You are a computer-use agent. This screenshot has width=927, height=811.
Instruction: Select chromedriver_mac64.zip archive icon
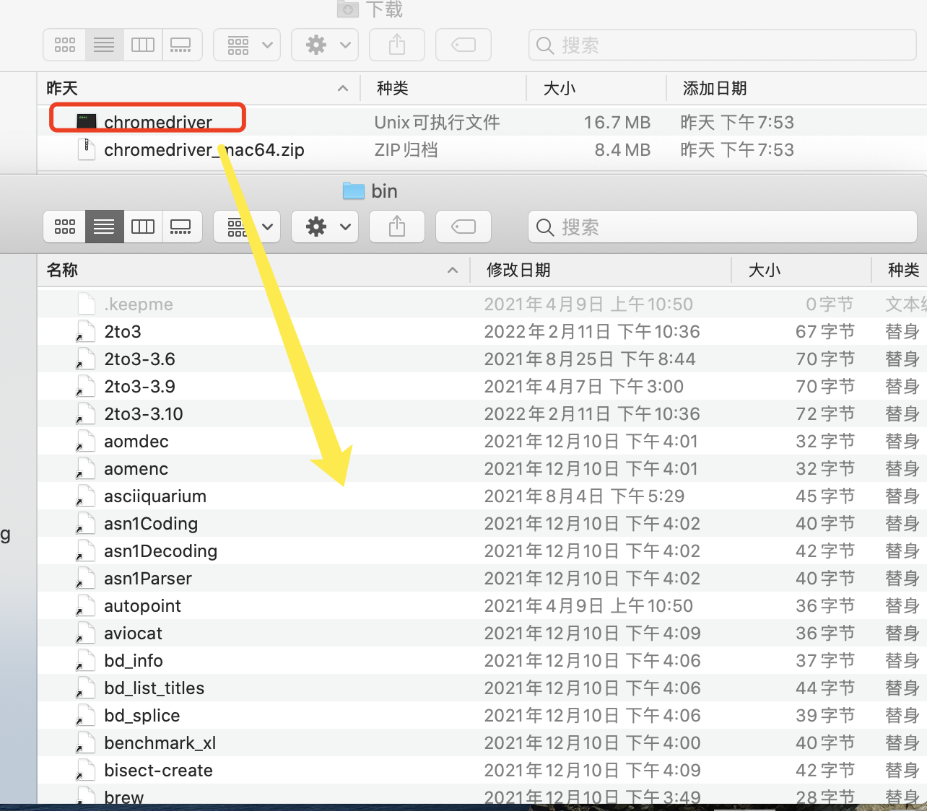pyautogui.click(x=87, y=149)
